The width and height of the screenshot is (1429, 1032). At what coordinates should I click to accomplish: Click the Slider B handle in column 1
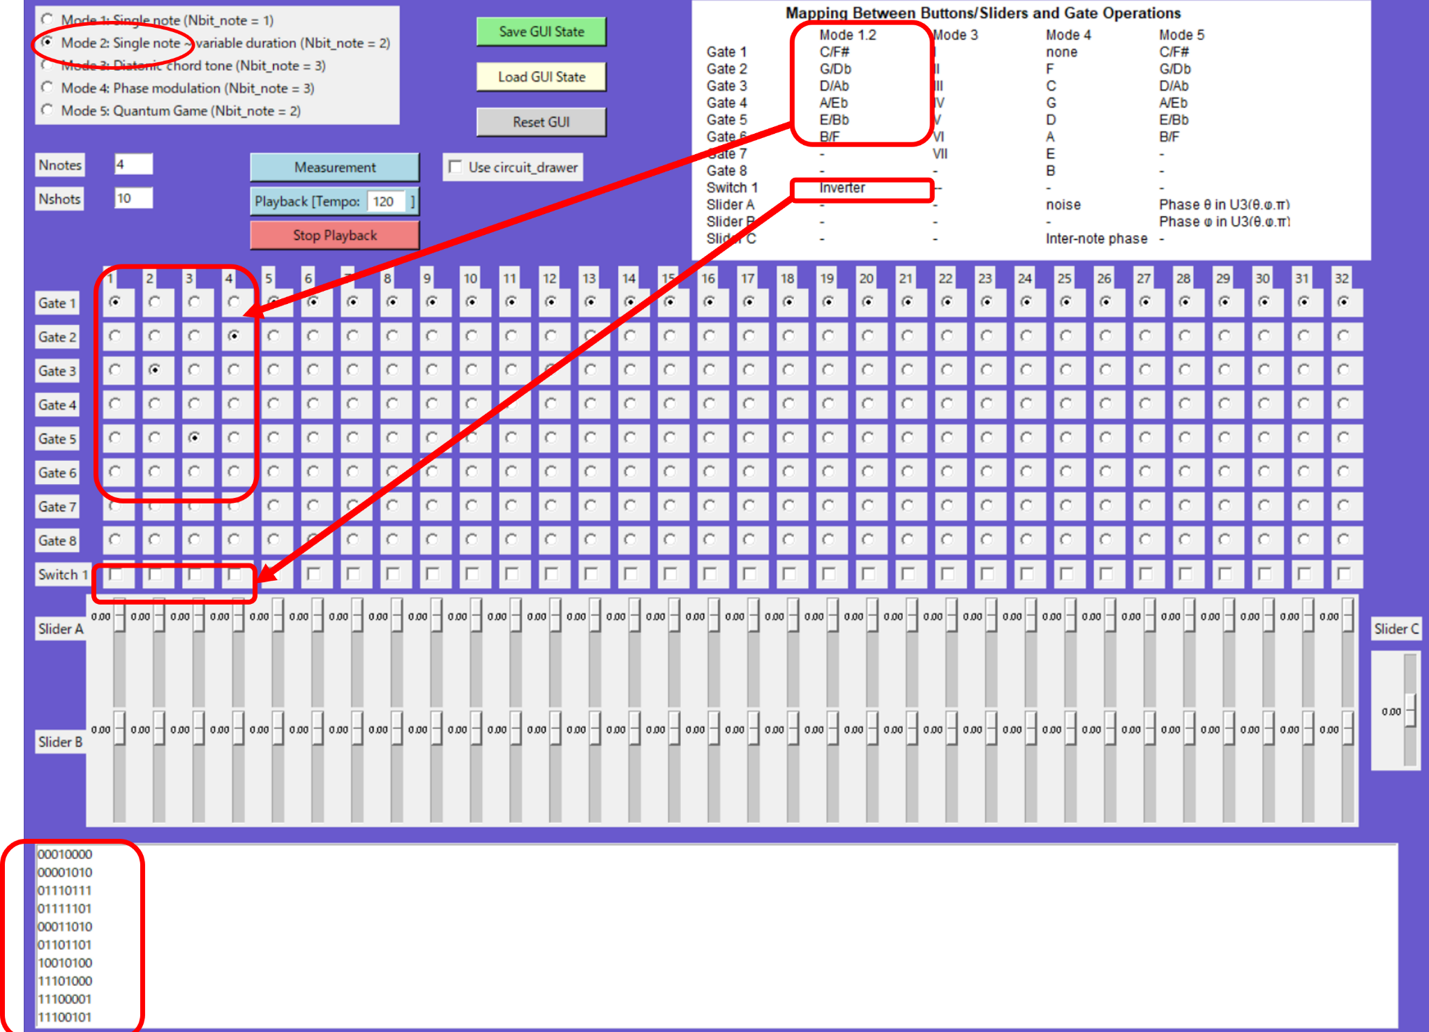[x=119, y=729]
